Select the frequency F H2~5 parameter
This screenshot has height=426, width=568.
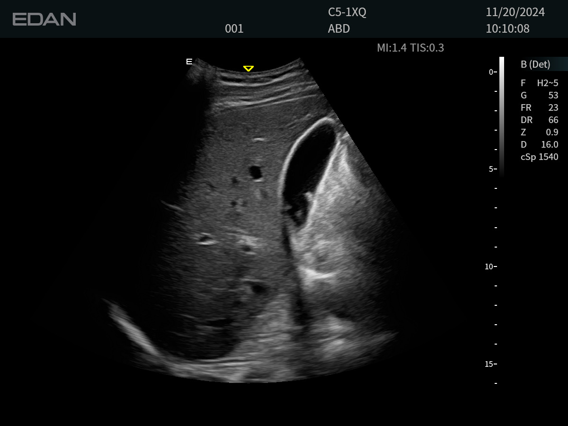tap(539, 83)
